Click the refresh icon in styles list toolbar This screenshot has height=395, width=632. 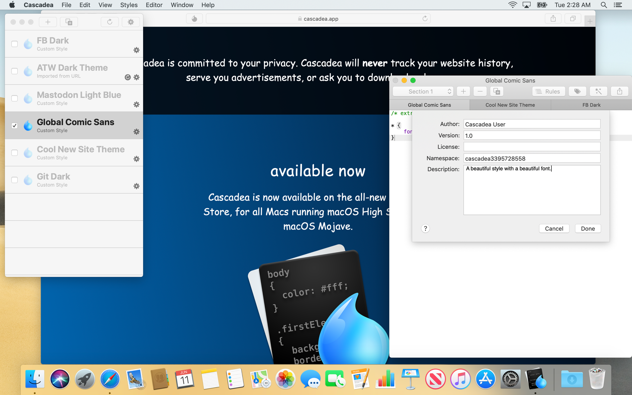(109, 22)
